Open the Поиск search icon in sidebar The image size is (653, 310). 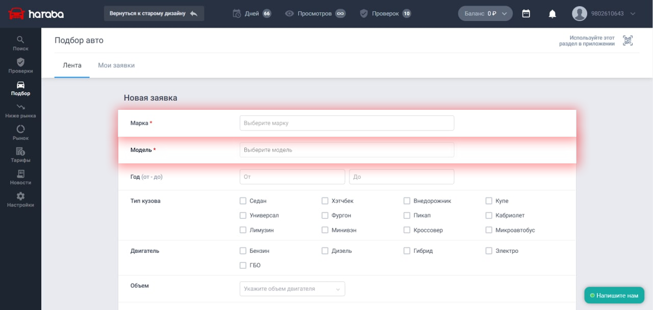coord(20,40)
